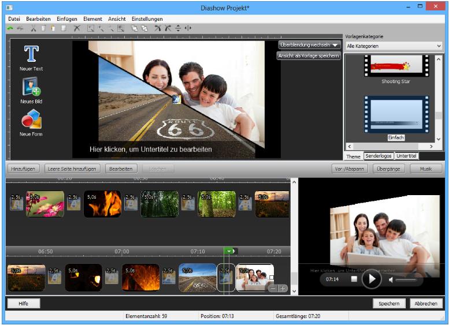Click the scissors cut icon in toolbar
The width and height of the screenshot is (449, 325).
34,28
